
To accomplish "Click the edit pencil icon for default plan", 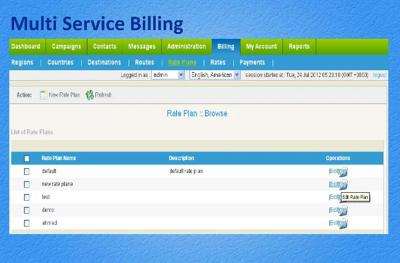I will pyautogui.click(x=343, y=172).
